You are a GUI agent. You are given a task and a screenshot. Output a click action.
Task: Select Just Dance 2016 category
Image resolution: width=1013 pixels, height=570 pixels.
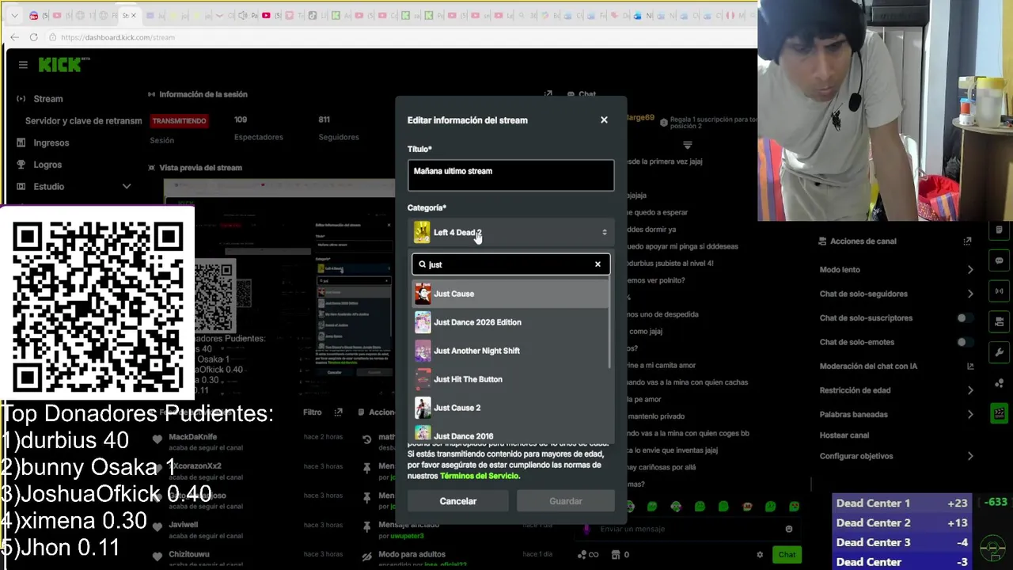[x=510, y=434]
